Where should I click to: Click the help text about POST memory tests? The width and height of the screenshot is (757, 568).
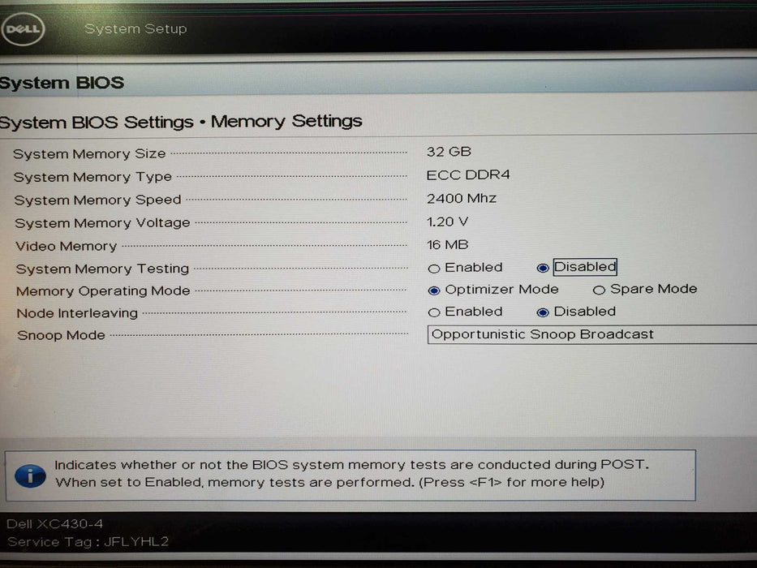351,473
